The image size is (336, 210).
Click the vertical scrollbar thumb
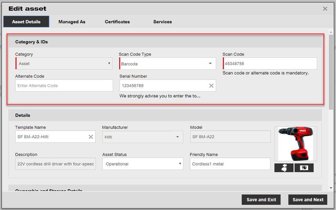click(x=331, y=72)
